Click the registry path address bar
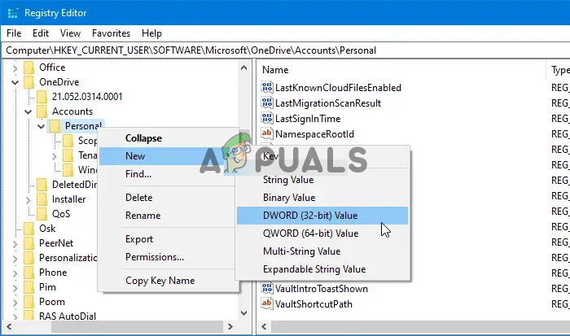Image resolution: width=570 pixels, height=336 pixels. [x=286, y=50]
